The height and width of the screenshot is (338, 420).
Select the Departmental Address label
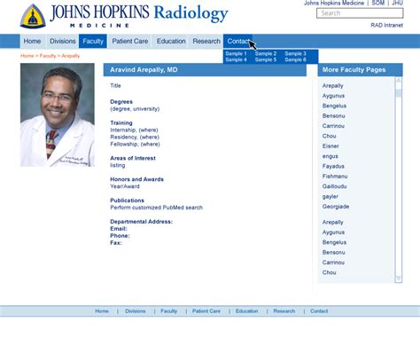[x=141, y=222]
